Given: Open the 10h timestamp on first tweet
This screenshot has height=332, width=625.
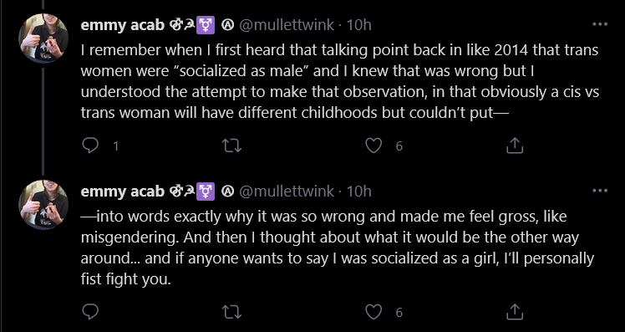Looking at the screenshot, I should pyautogui.click(x=358, y=25).
